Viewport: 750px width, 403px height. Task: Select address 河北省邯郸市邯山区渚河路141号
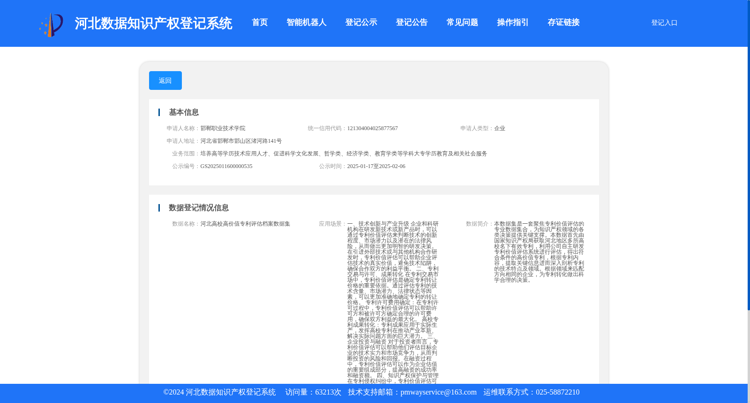click(x=241, y=141)
